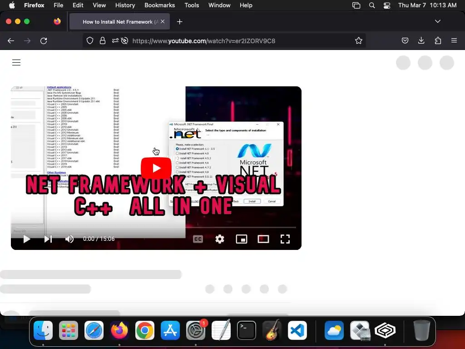Click the Stage Manager menu bar icon

pyautogui.click(x=356, y=5)
